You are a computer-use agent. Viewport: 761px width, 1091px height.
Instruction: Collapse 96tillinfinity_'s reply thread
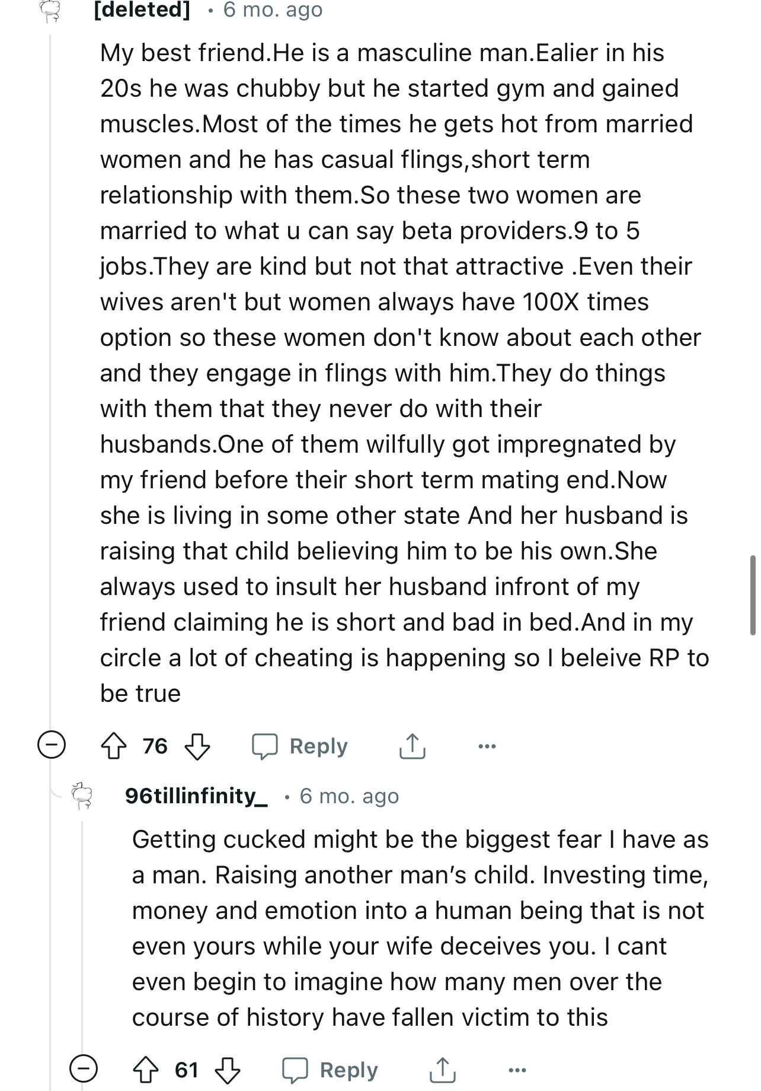(x=83, y=1070)
